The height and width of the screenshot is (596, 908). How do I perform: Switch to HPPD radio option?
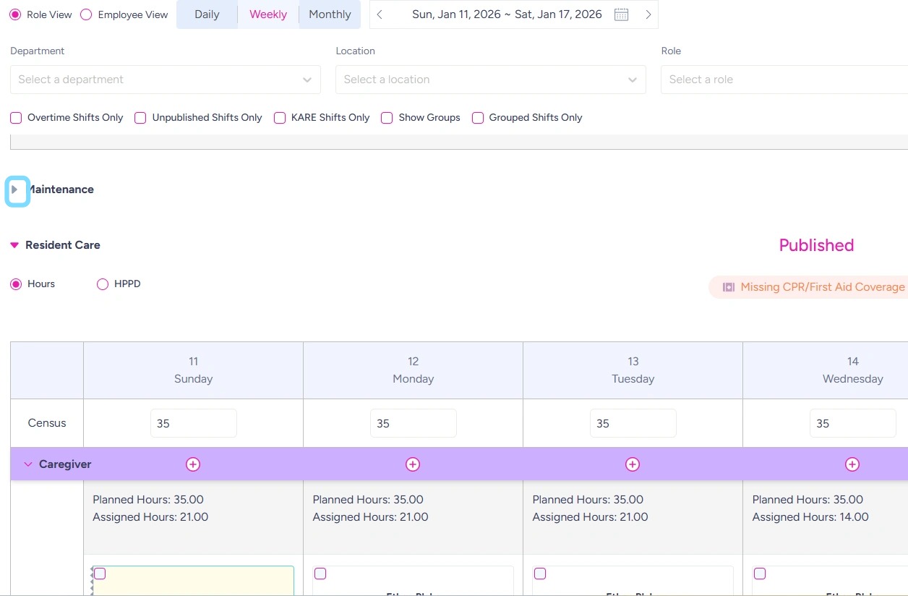point(103,284)
